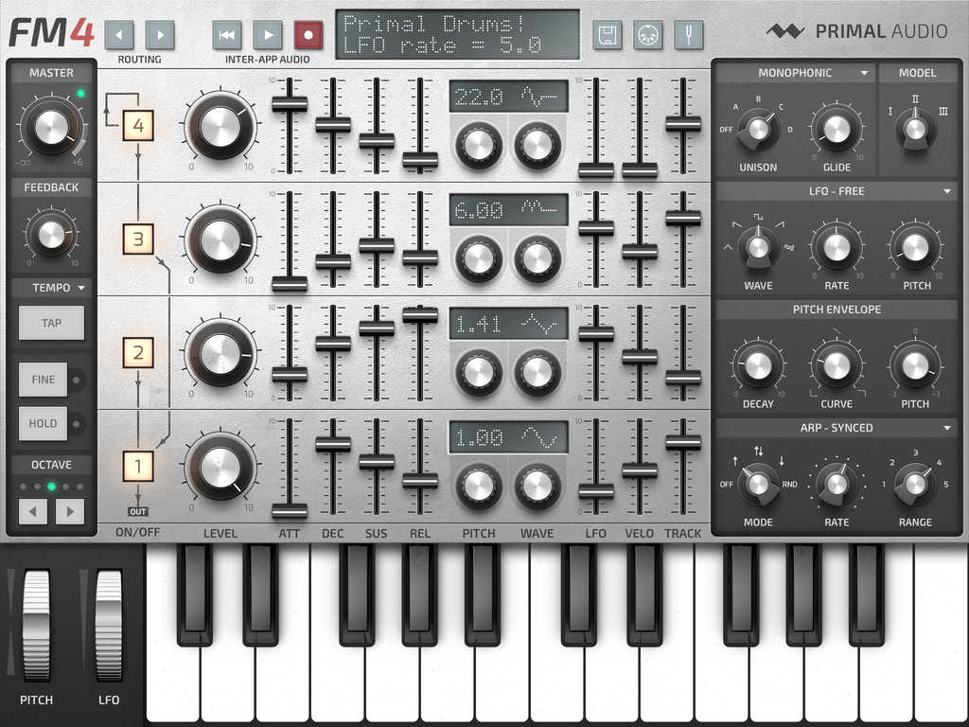The image size is (969, 727).
Task: Click the floppy disk save icon
Action: coord(608,35)
